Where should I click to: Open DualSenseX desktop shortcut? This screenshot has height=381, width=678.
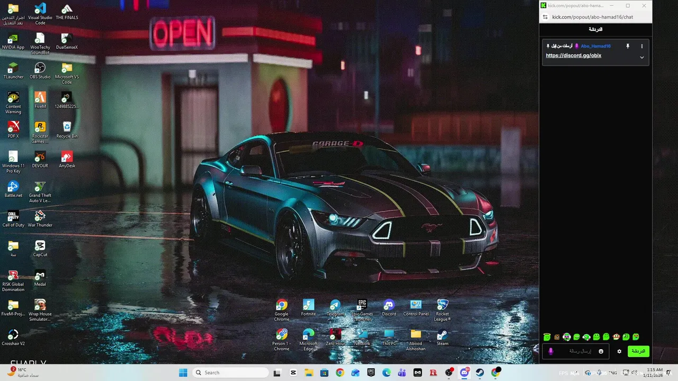(67, 41)
